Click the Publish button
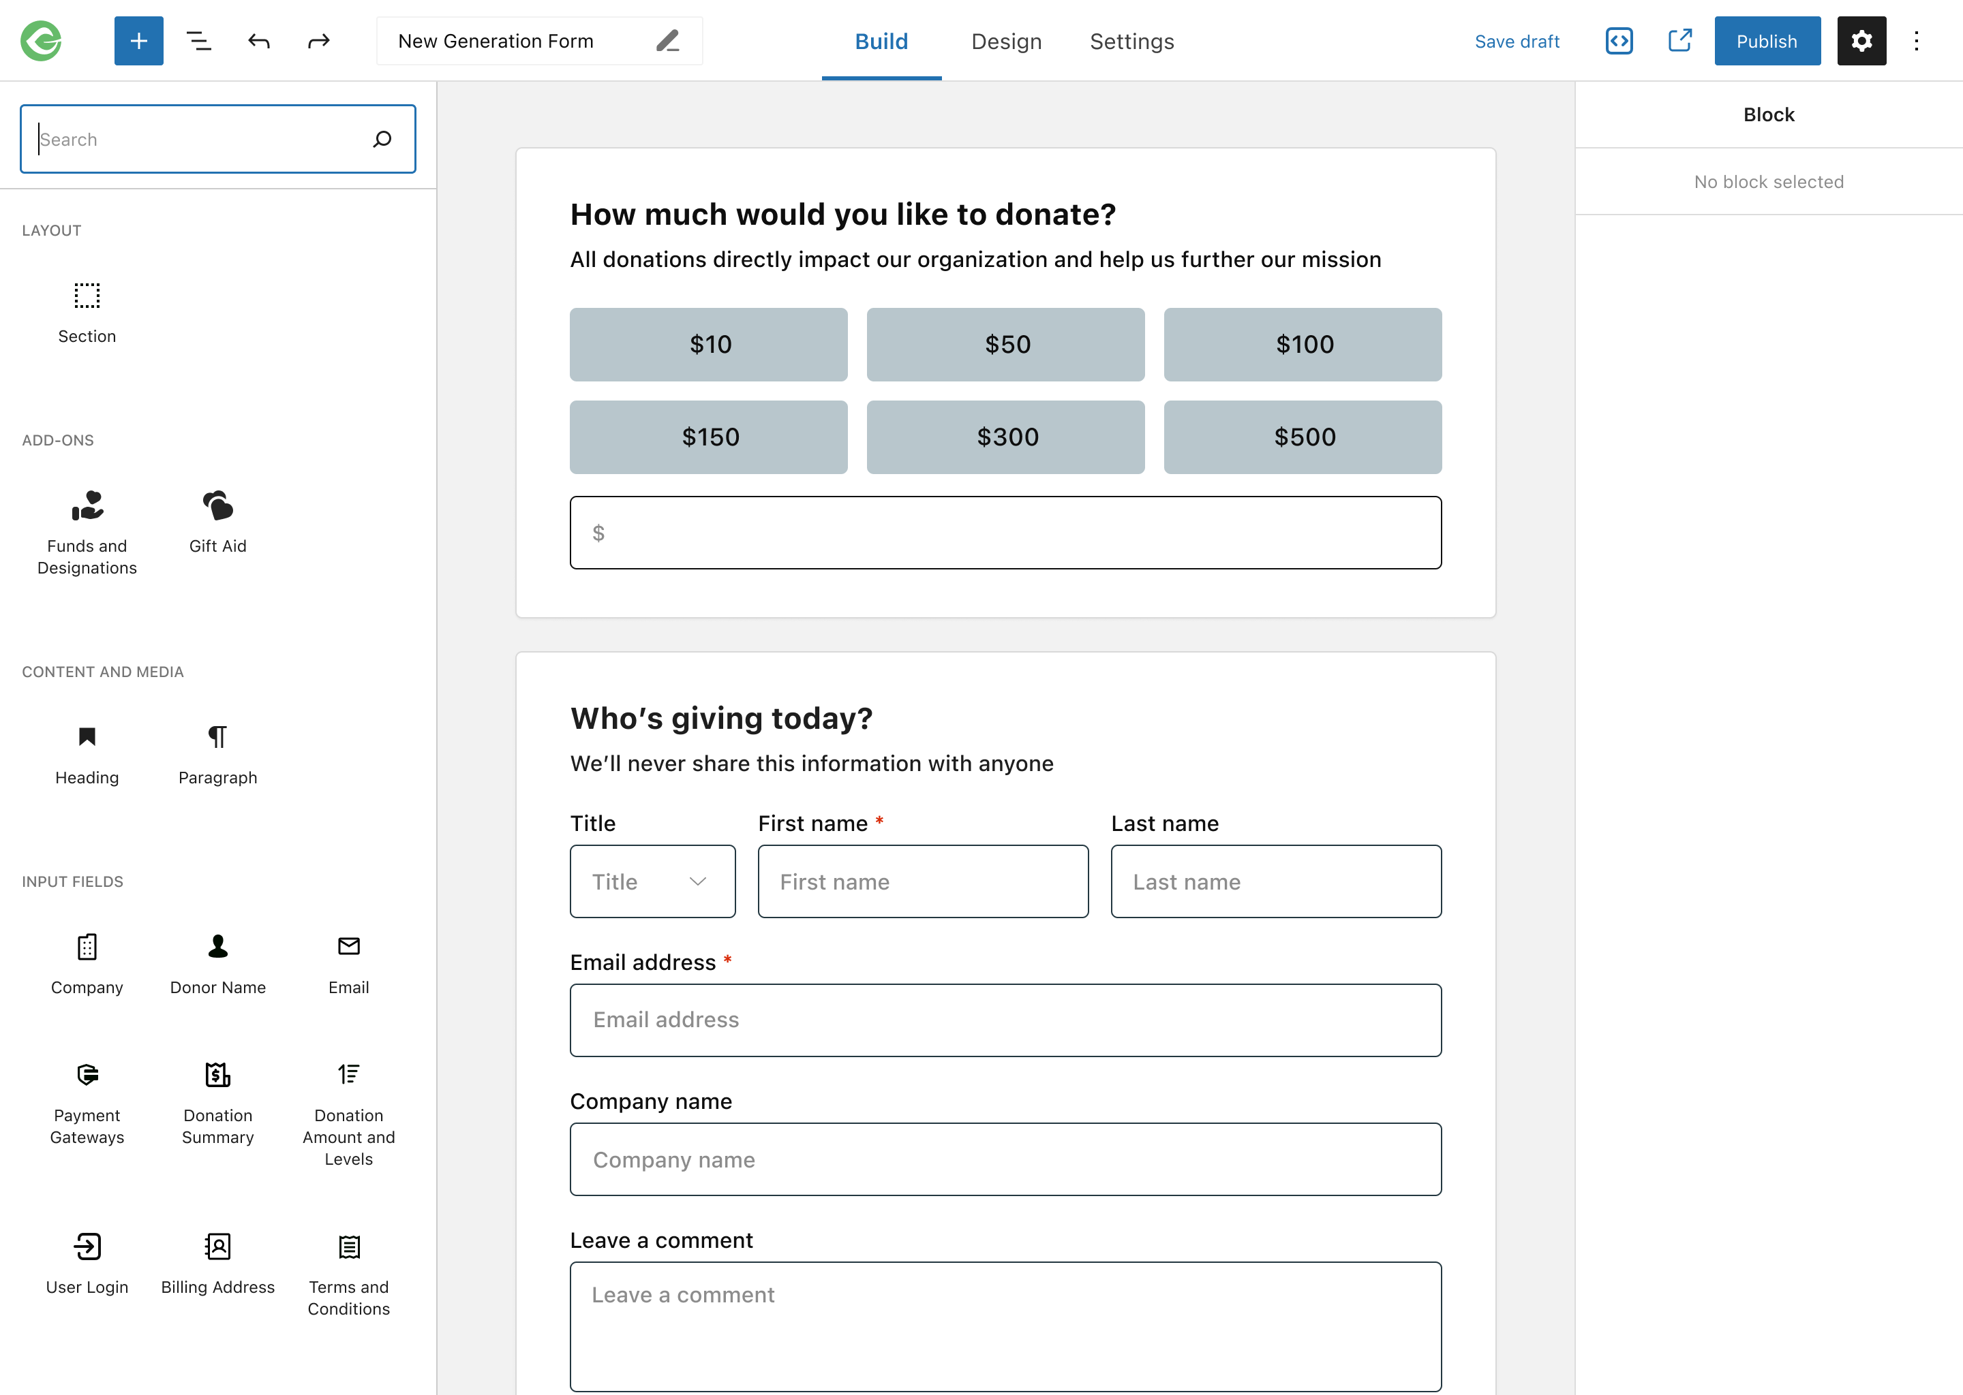 [1766, 40]
